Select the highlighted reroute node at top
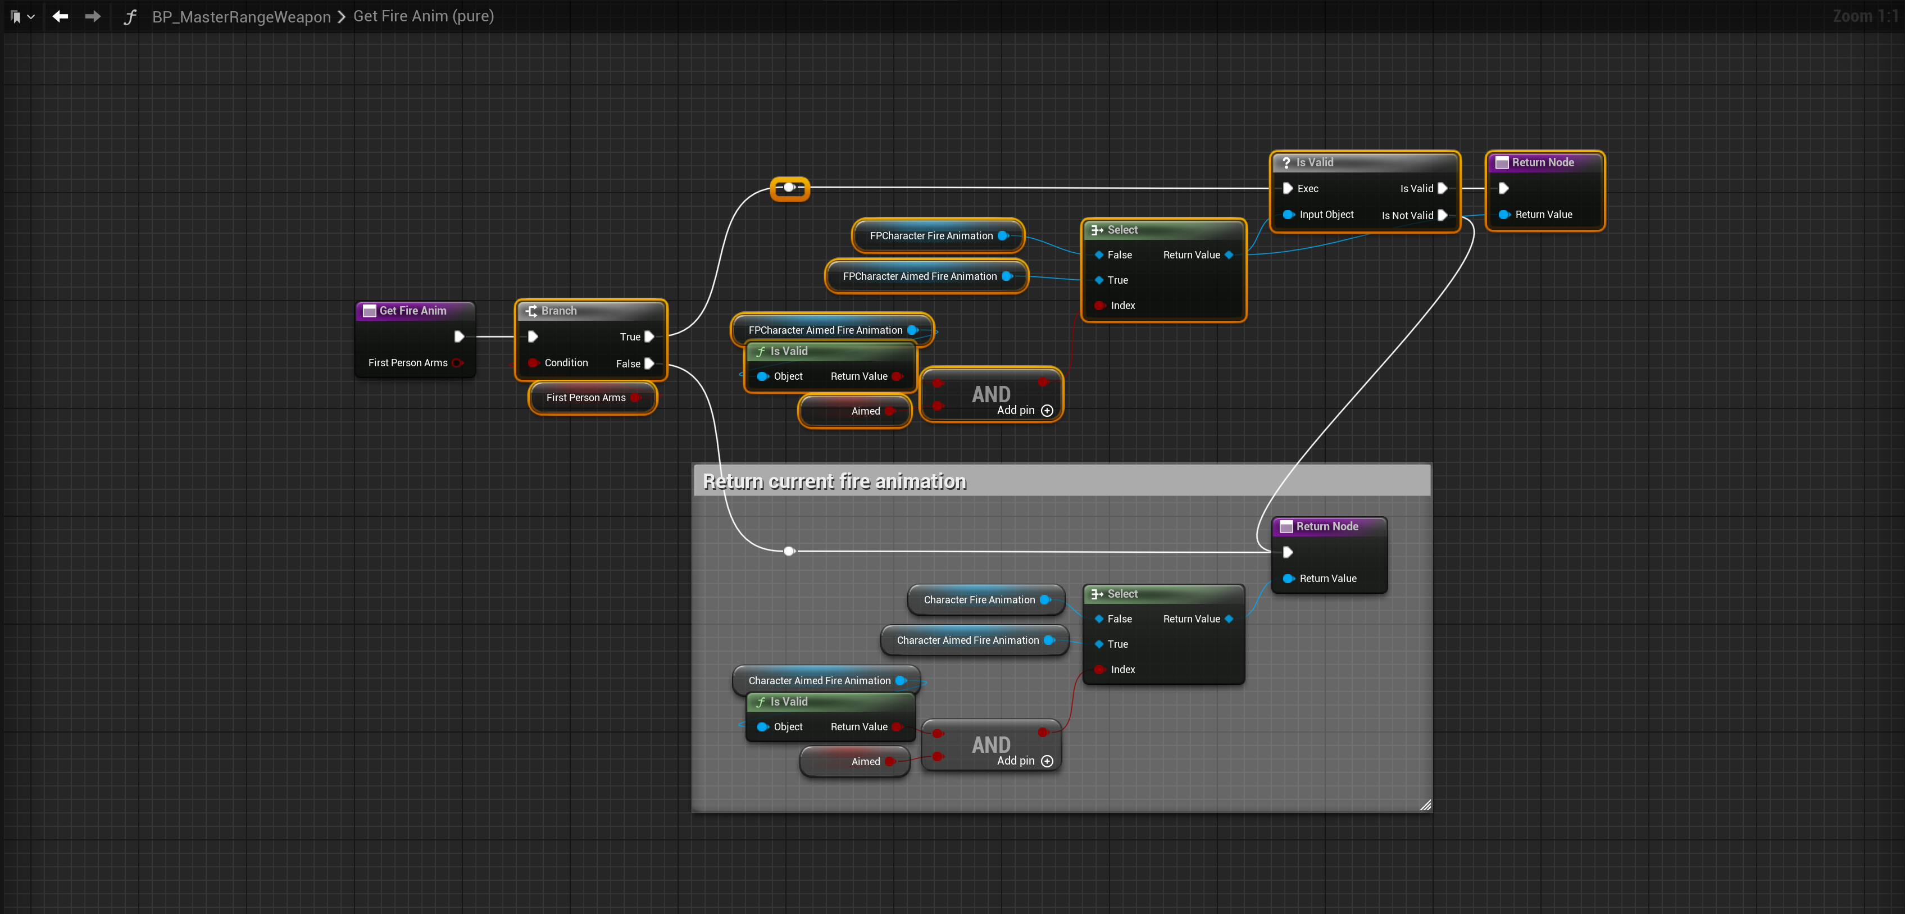Screen dimensions: 1905x914 pos(789,188)
